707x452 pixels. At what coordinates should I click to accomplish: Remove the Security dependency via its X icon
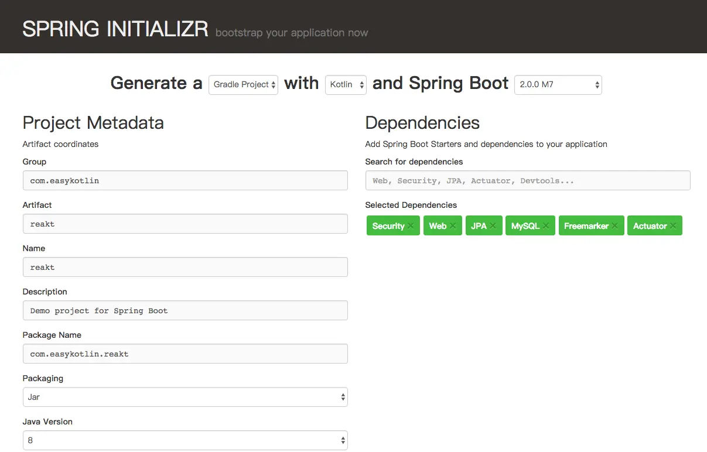[x=411, y=226]
